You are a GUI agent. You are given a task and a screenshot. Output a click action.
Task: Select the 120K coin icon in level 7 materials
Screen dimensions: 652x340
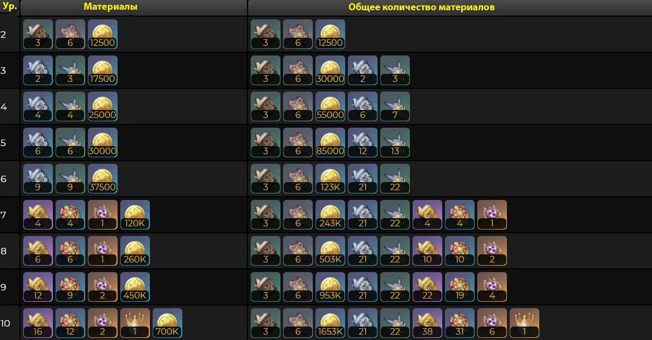click(x=135, y=214)
